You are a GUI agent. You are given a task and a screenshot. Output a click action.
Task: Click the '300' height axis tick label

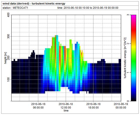tap(8, 36)
